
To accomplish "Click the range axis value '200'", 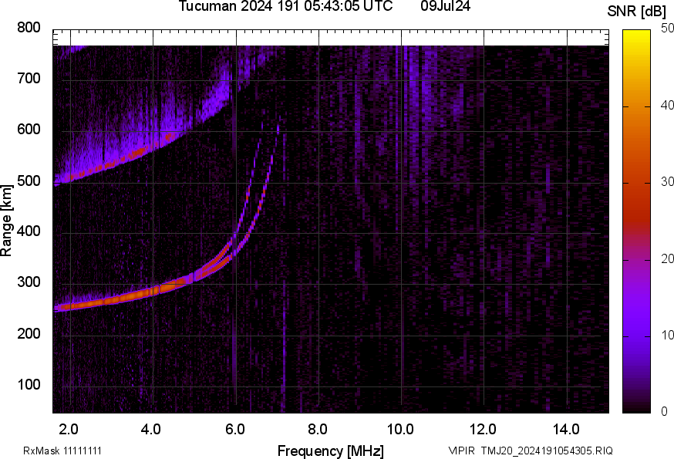I will tap(29, 333).
